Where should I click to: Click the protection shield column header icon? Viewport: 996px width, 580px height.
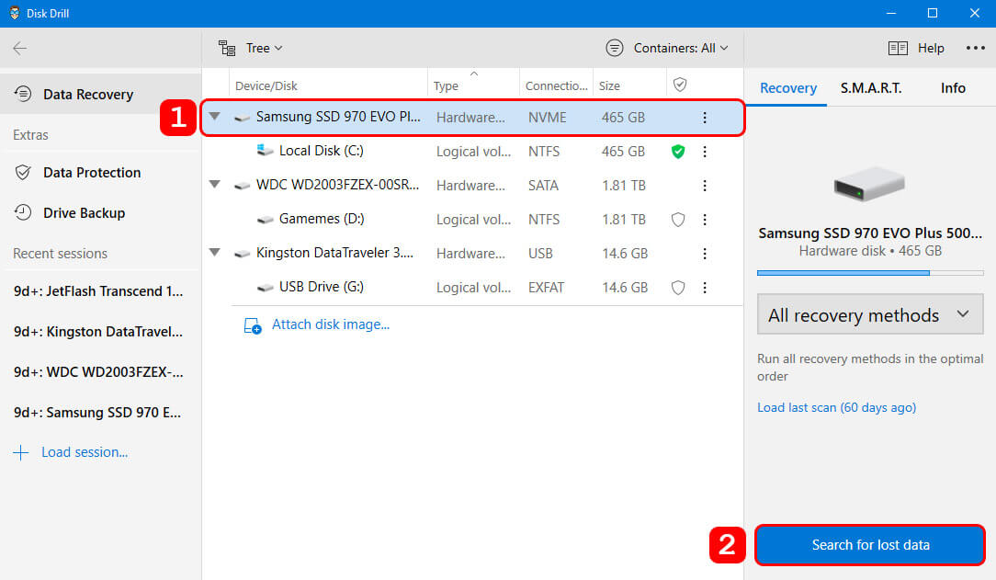pos(680,85)
